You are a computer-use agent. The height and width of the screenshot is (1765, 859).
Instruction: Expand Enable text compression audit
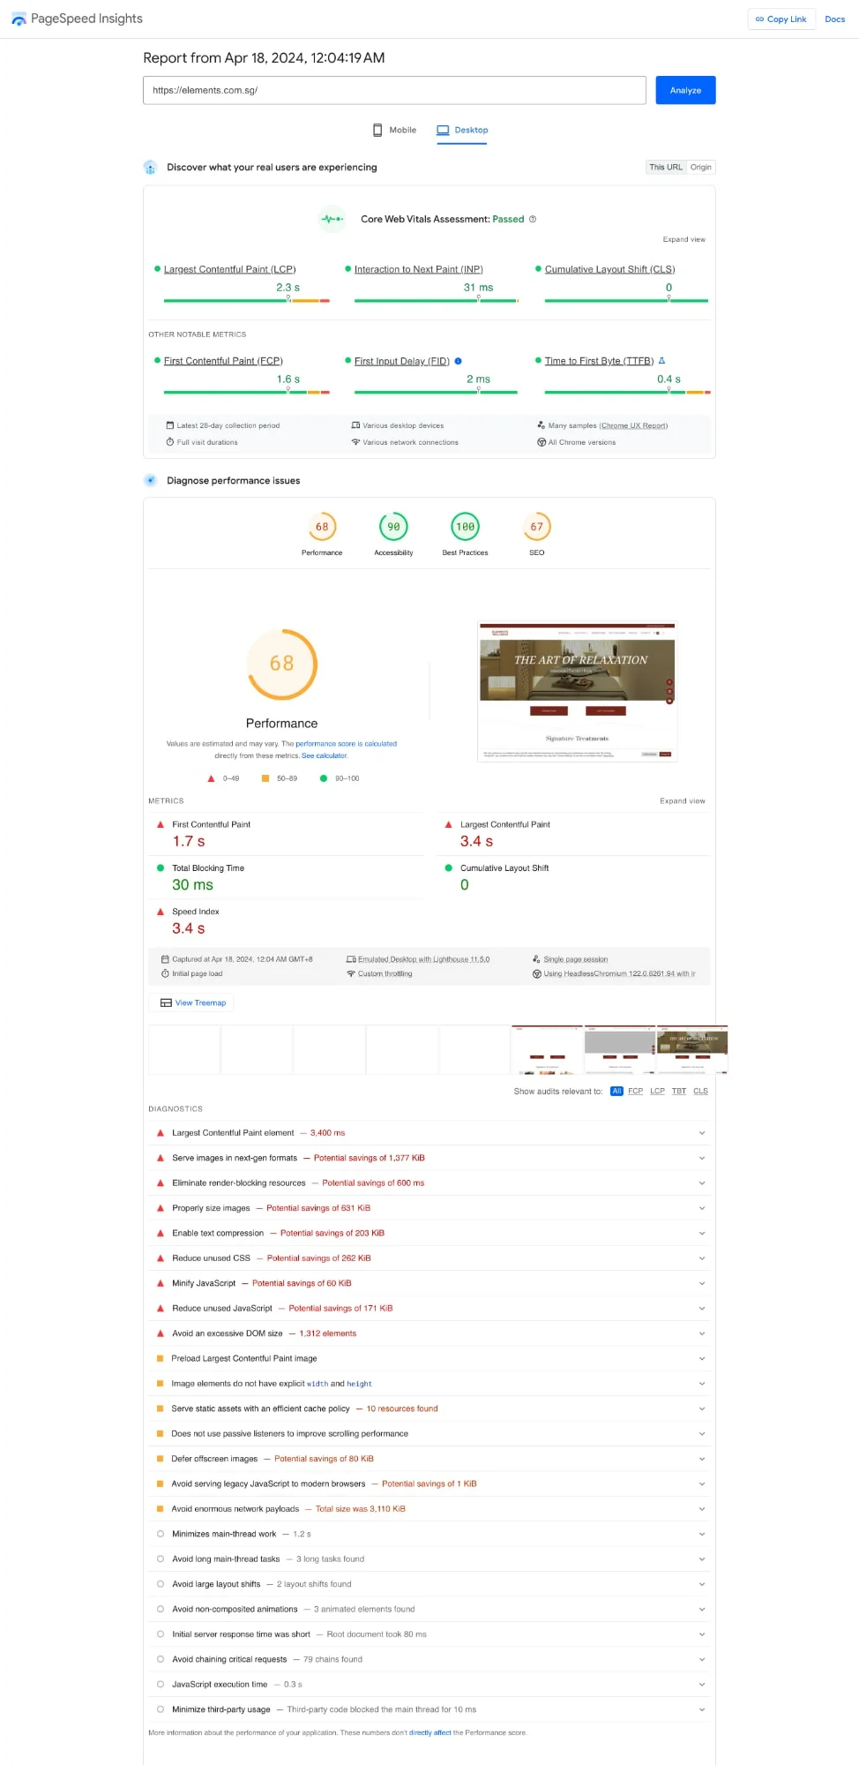[x=702, y=1233]
